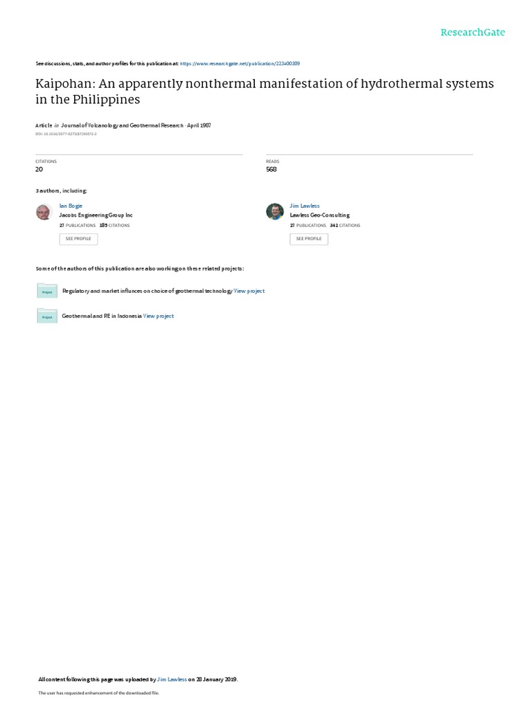Screen dimensions: 532x709
Task: Open Ian Bogie author name link
Action: pos(71,206)
